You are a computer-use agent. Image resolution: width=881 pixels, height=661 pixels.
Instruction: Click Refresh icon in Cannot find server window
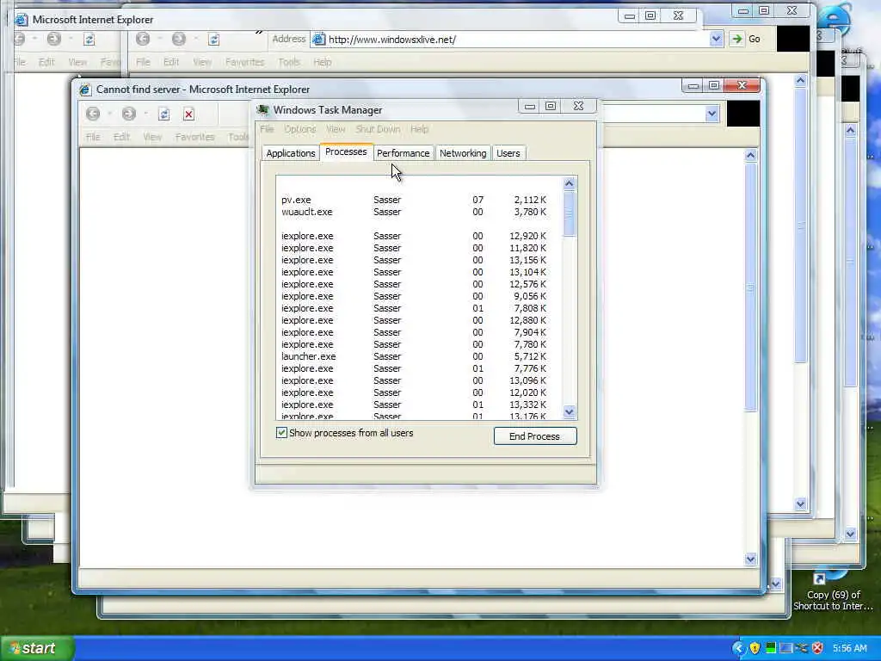[x=163, y=114]
